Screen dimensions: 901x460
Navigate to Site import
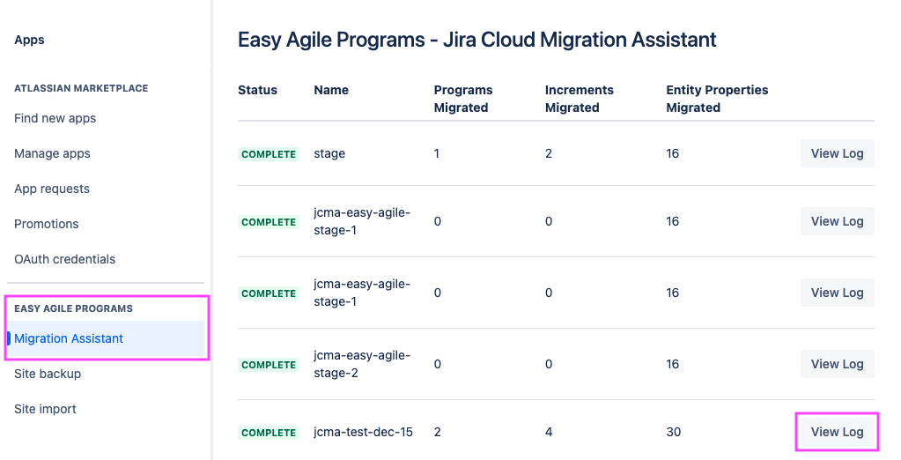pyautogui.click(x=45, y=409)
